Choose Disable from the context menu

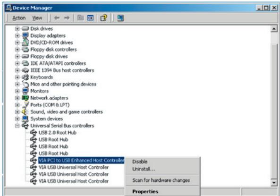(x=140, y=162)
